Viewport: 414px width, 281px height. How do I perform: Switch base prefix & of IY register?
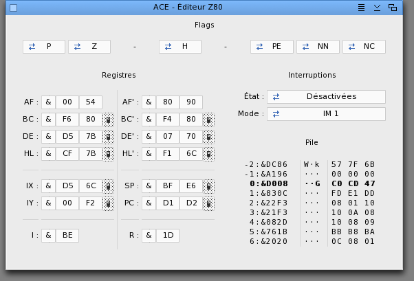point(48,203)
